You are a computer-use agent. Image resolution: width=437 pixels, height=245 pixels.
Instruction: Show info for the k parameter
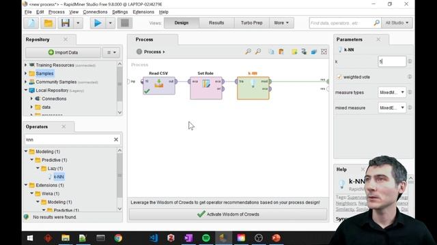(x=410, y=61)
